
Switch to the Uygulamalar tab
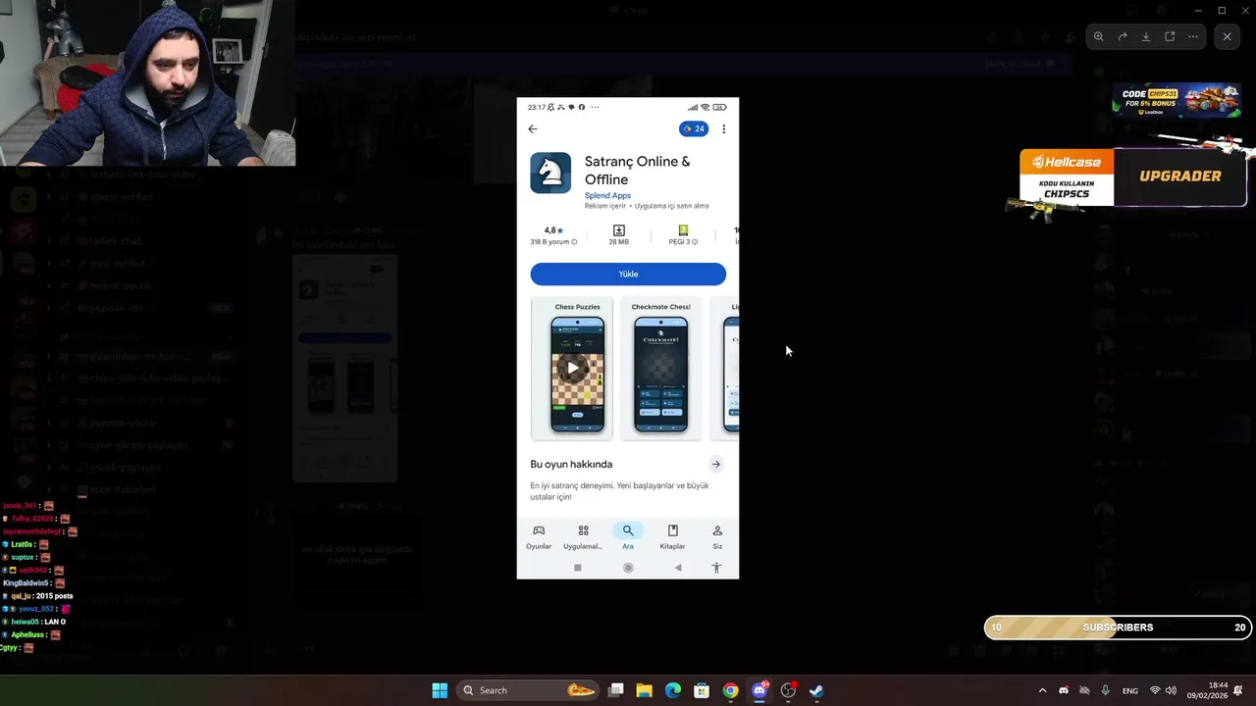pos(583,536)
